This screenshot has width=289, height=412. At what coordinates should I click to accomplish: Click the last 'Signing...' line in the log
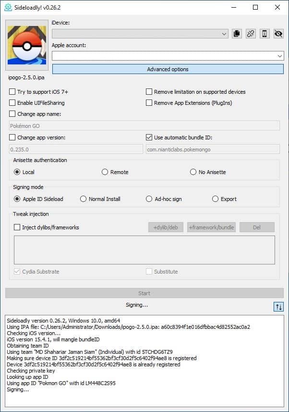[x=18, y=390]
